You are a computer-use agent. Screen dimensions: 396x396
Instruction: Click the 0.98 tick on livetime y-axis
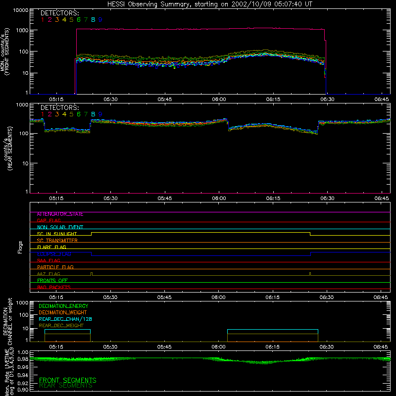[x=23, y=359]
